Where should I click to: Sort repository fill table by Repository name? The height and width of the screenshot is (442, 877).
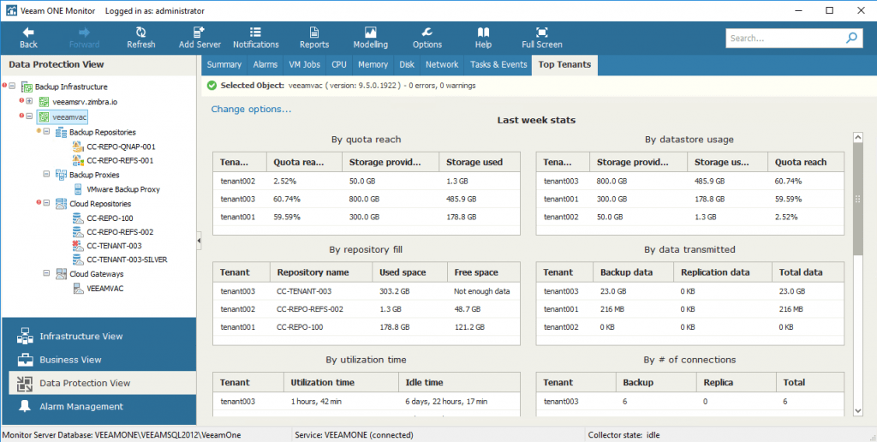321,272
